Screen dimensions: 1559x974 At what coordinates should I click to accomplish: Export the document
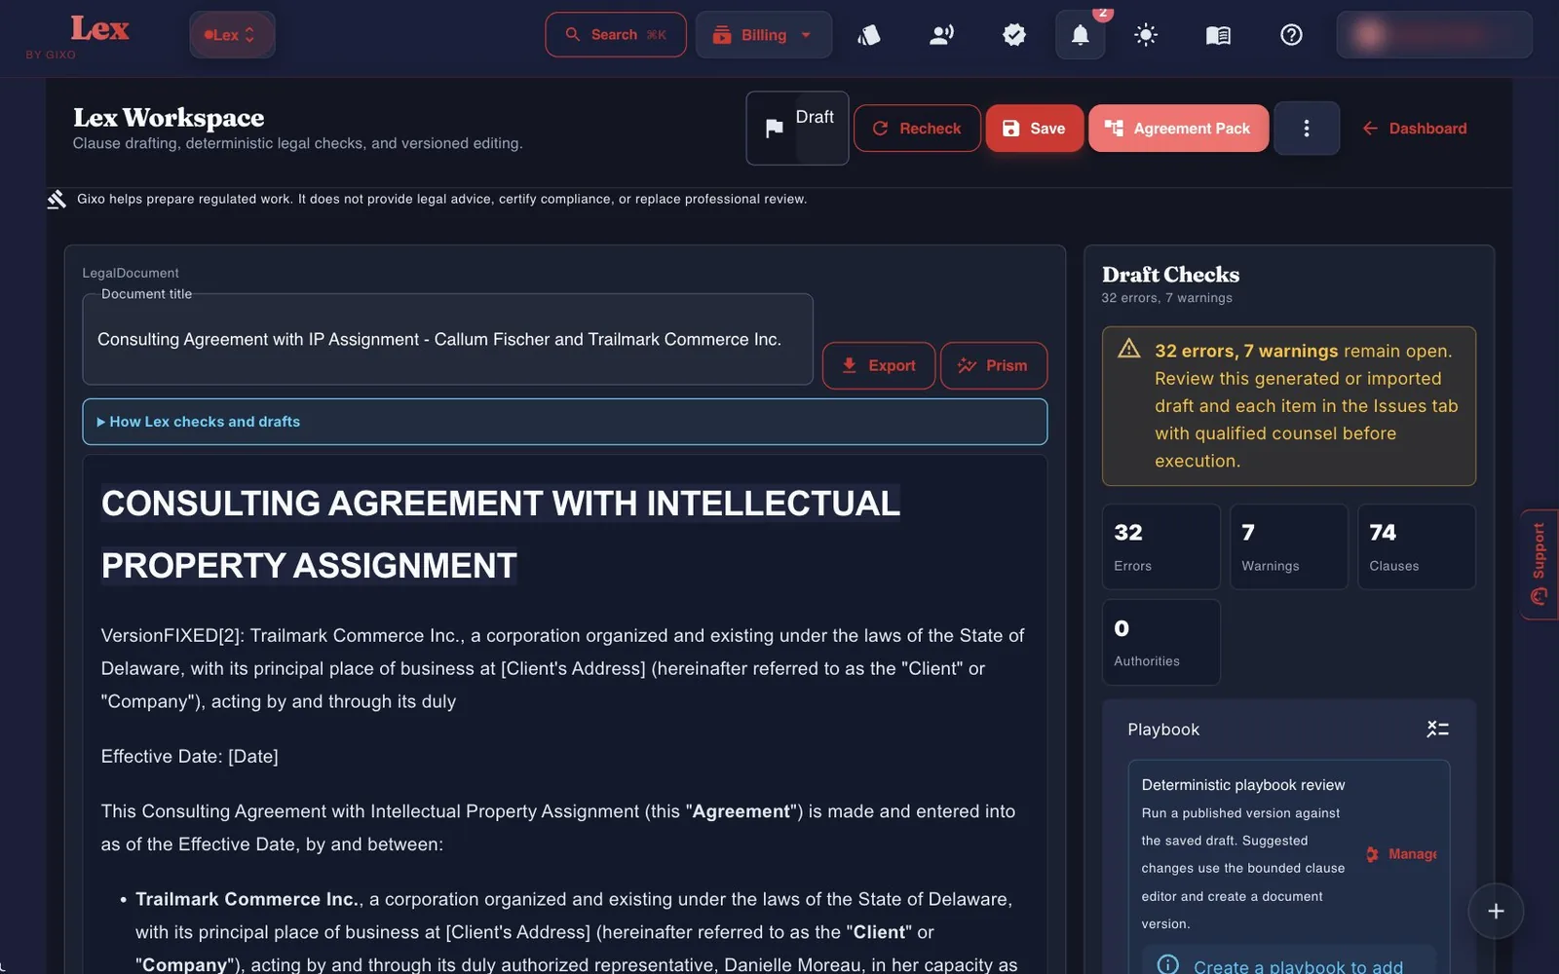tap(879, 365)
